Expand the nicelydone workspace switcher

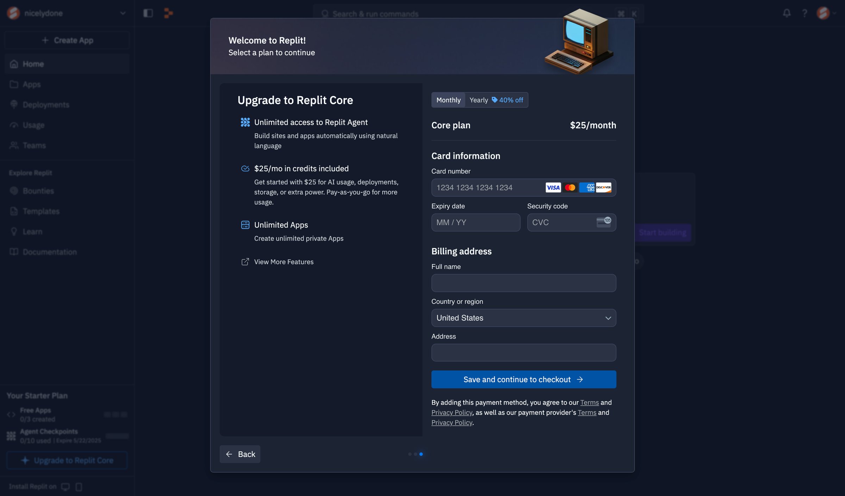click(123, 13)
